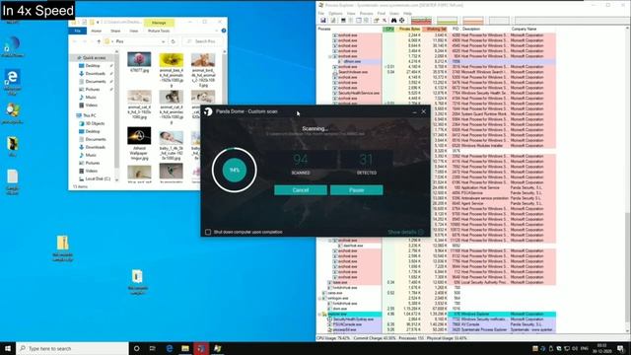This screenshot has width=631, height=355.
Task: Click Save icon in Process Explorer toolbar
Action: 322,20
